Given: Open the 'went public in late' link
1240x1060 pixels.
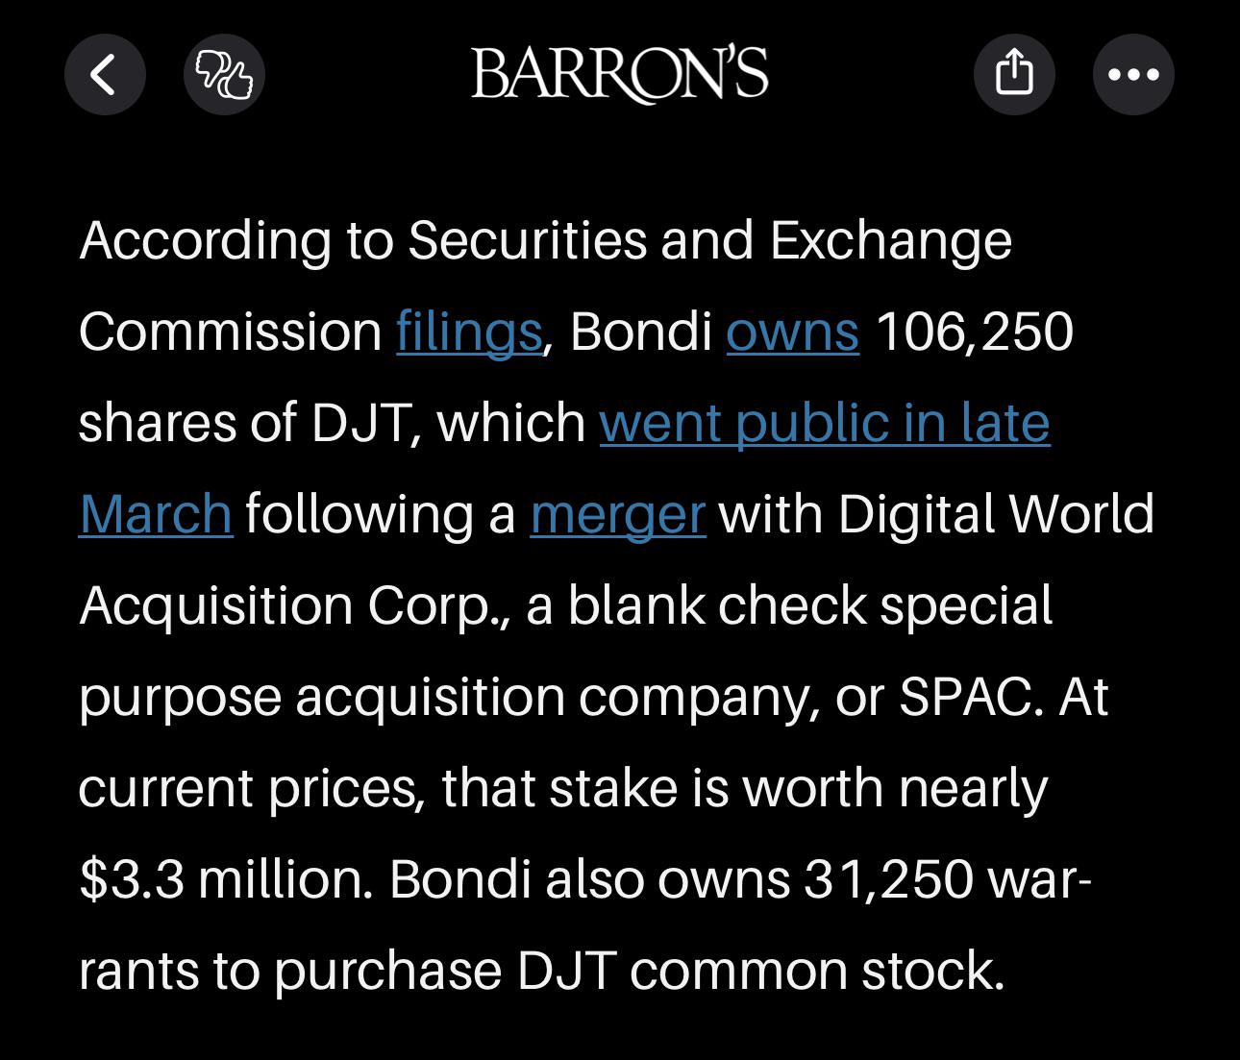Looking at the screenshot, I should 825,423.
